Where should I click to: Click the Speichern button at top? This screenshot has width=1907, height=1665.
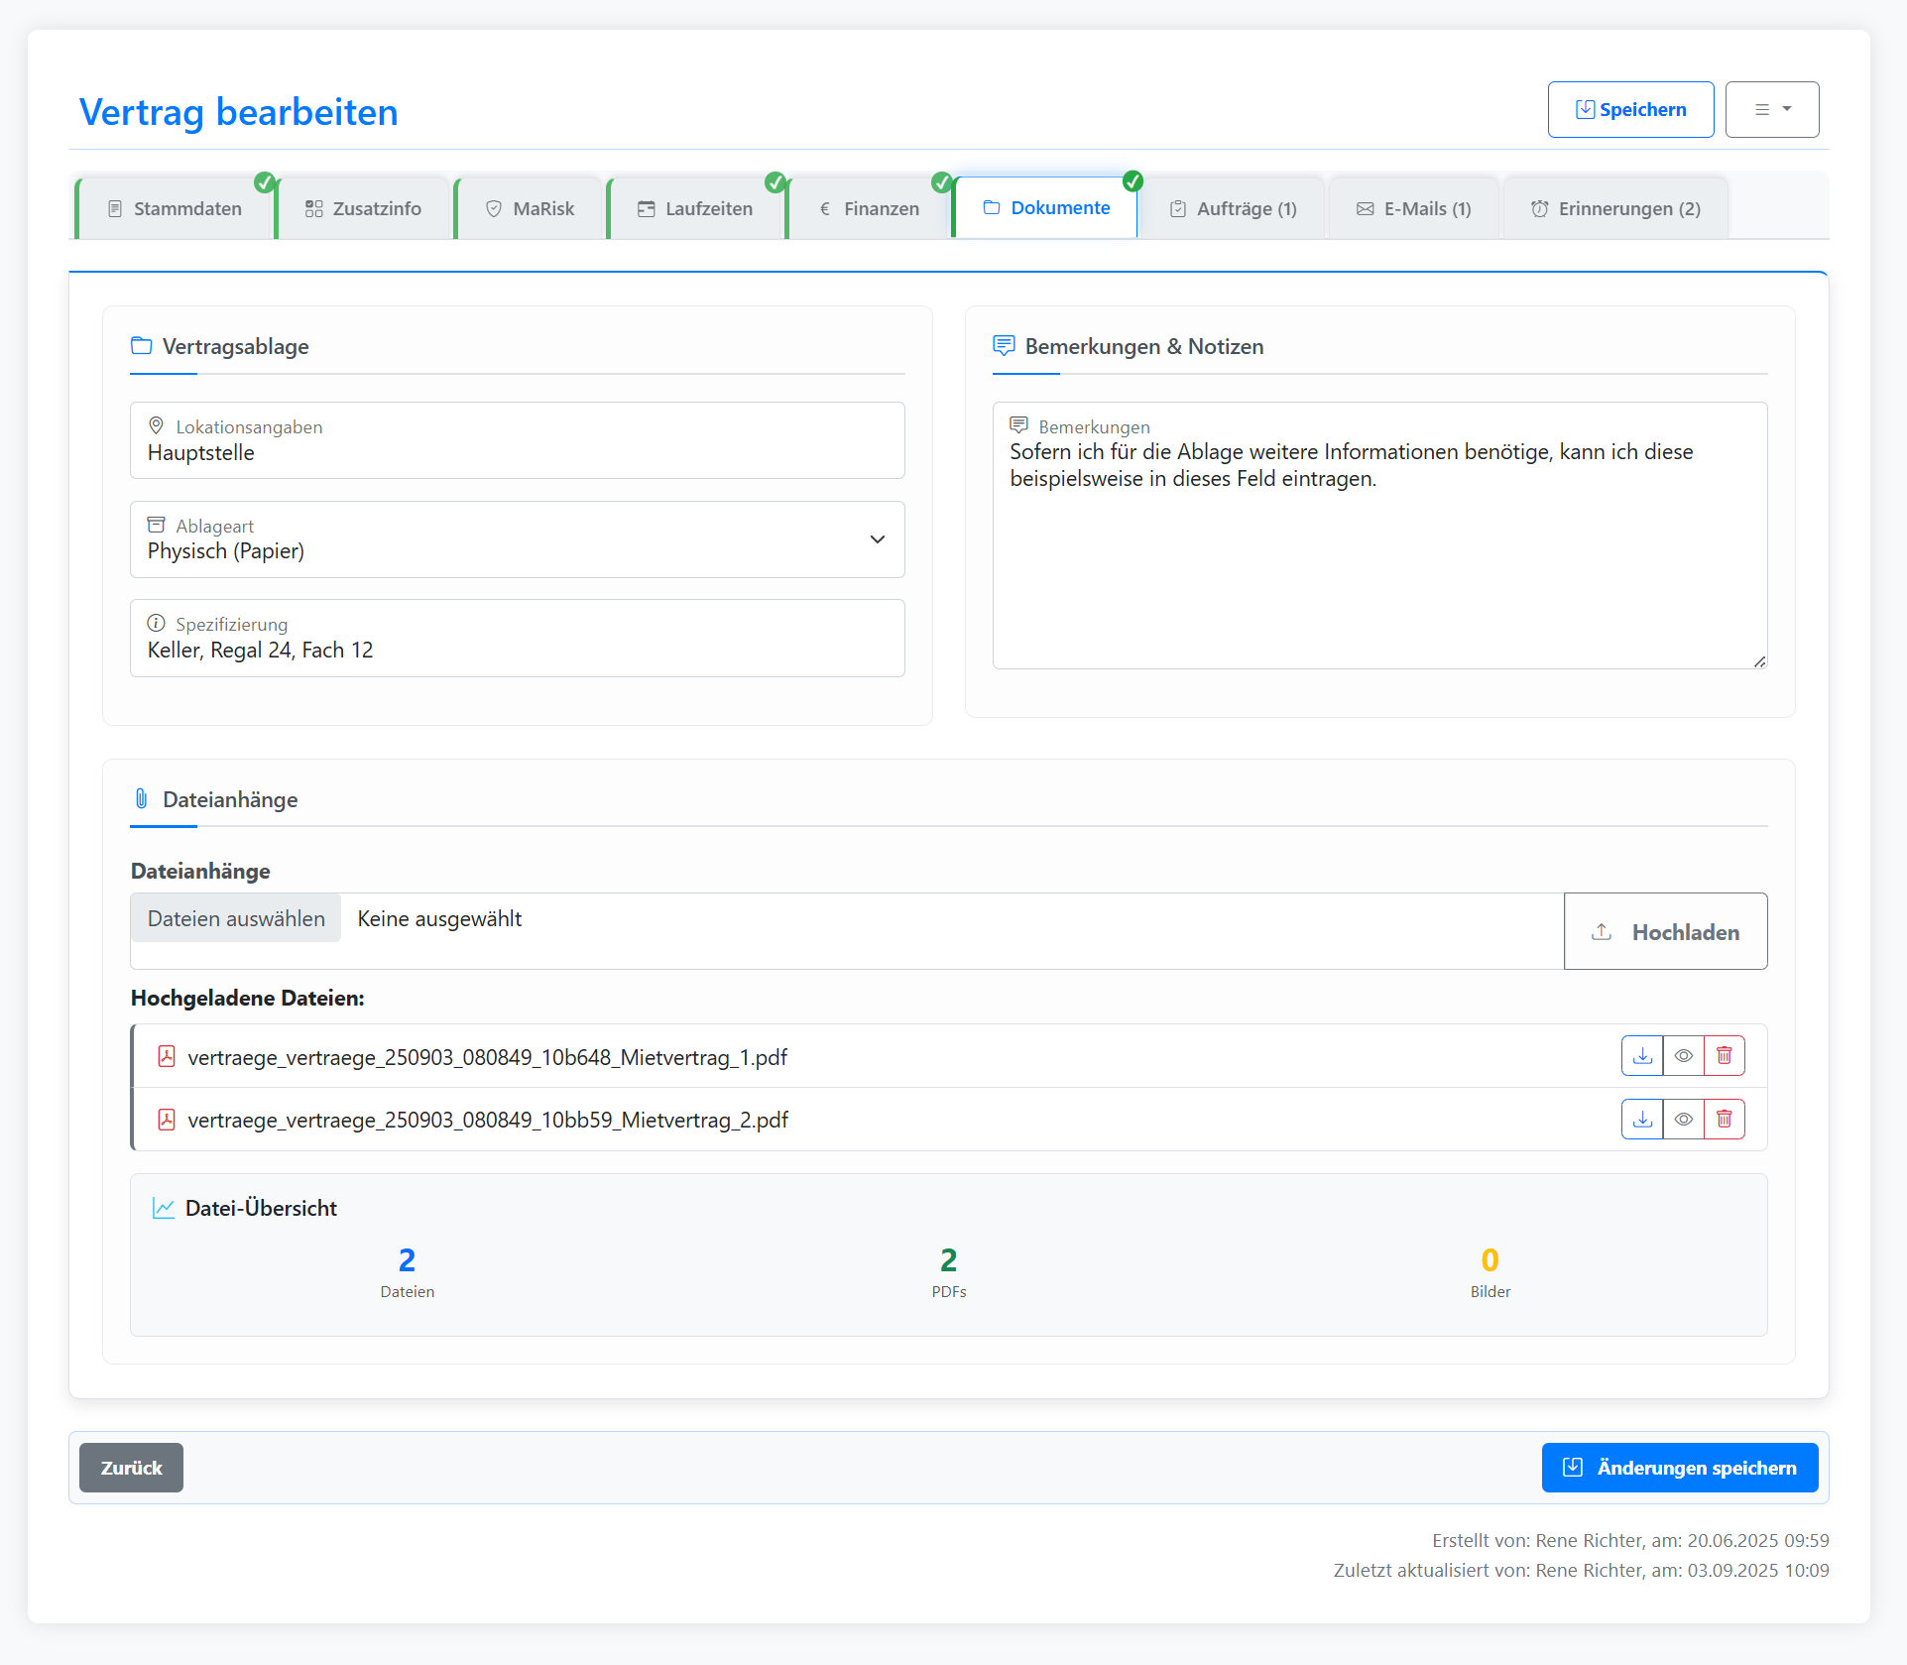click(x=1630, y=109)
